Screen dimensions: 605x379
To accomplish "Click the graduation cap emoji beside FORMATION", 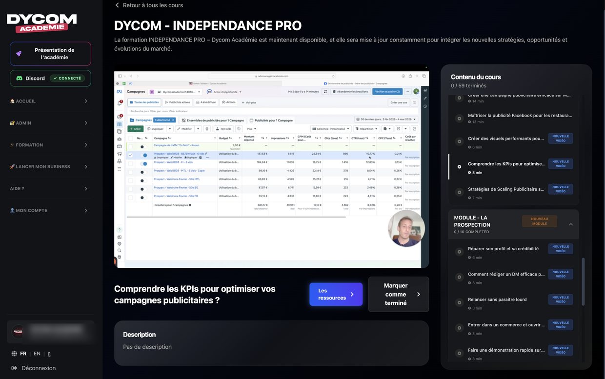I will tap(12, 145).
